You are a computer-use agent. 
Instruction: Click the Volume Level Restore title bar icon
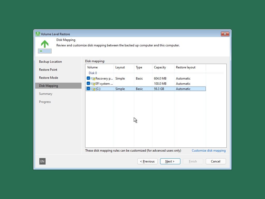[38, 34]
